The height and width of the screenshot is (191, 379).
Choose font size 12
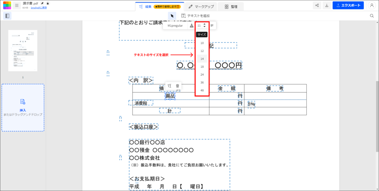pyautogui.click(x=202, y=51)
